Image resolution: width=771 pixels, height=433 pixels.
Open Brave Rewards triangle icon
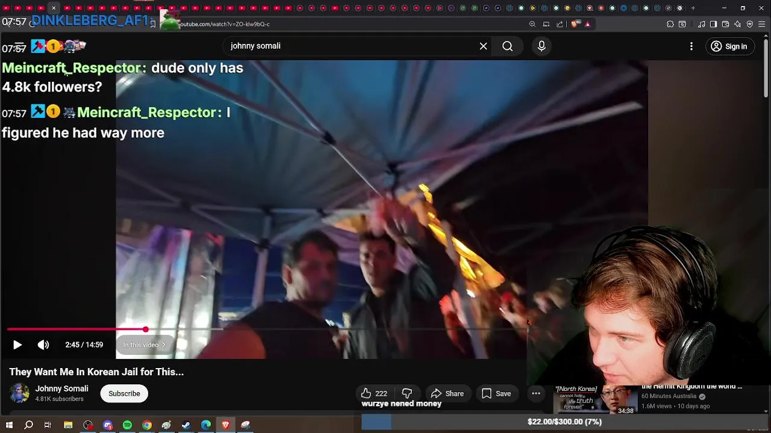coord(588,24)
